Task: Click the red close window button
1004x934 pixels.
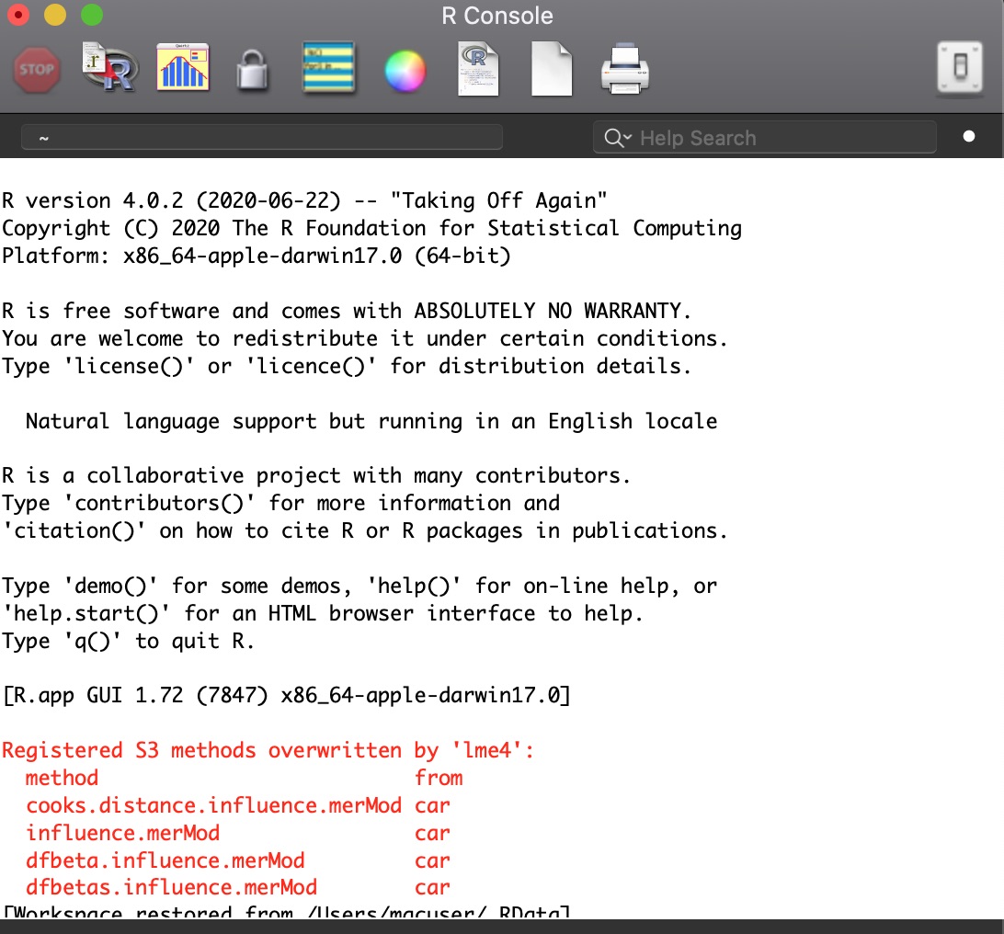Action: coord(18,15)
